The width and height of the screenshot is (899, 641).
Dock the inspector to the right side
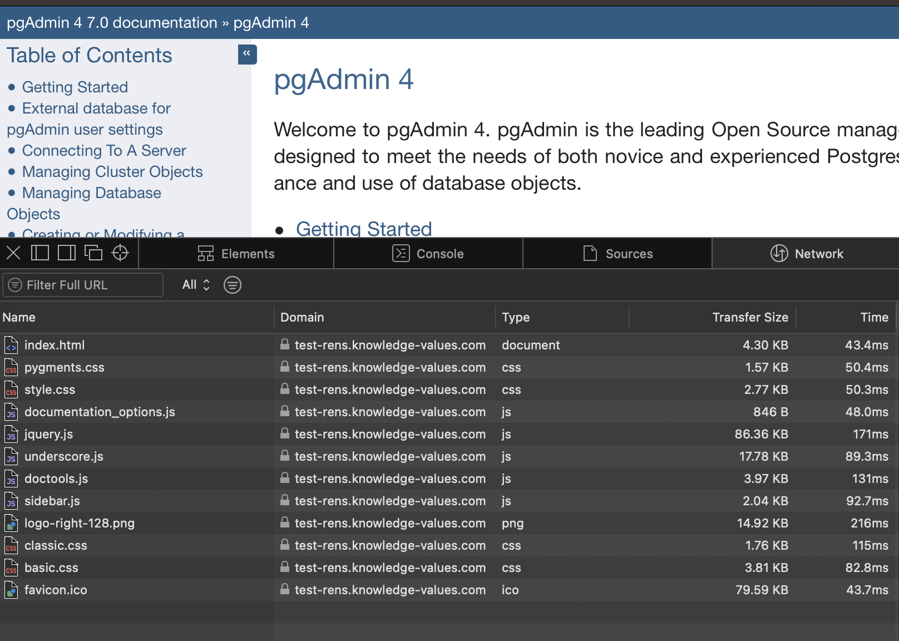click(x=66, y=253)
